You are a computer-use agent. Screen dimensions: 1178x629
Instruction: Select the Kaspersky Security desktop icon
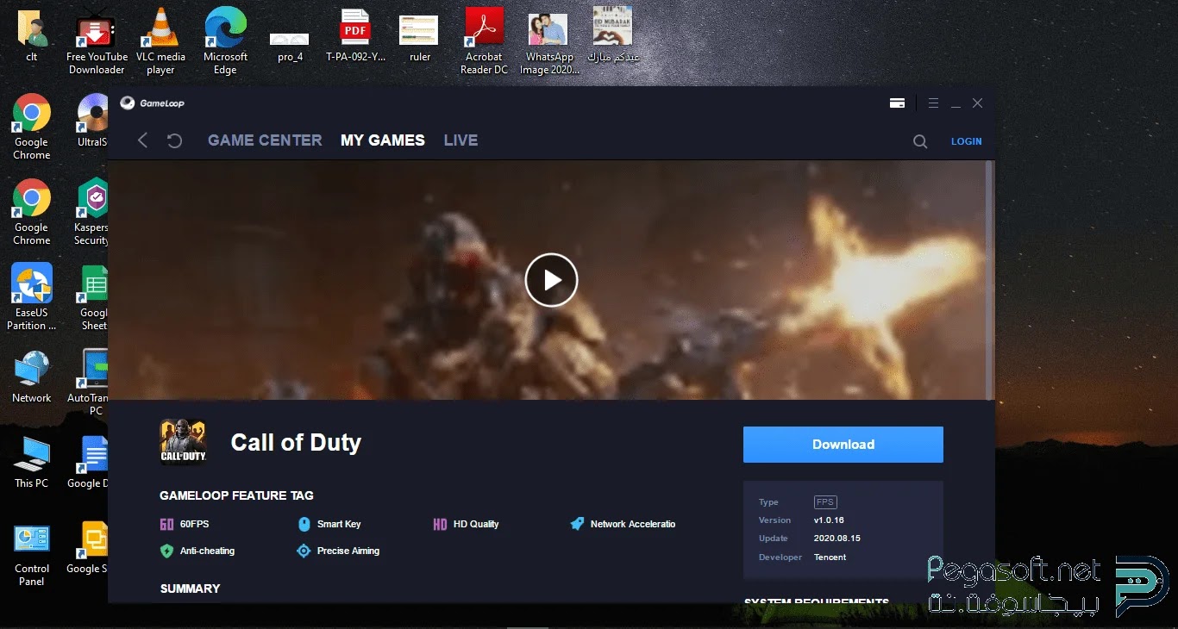pos(92,212)
